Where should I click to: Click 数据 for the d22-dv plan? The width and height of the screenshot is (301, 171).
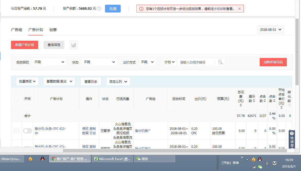click(x=85, y=133)
